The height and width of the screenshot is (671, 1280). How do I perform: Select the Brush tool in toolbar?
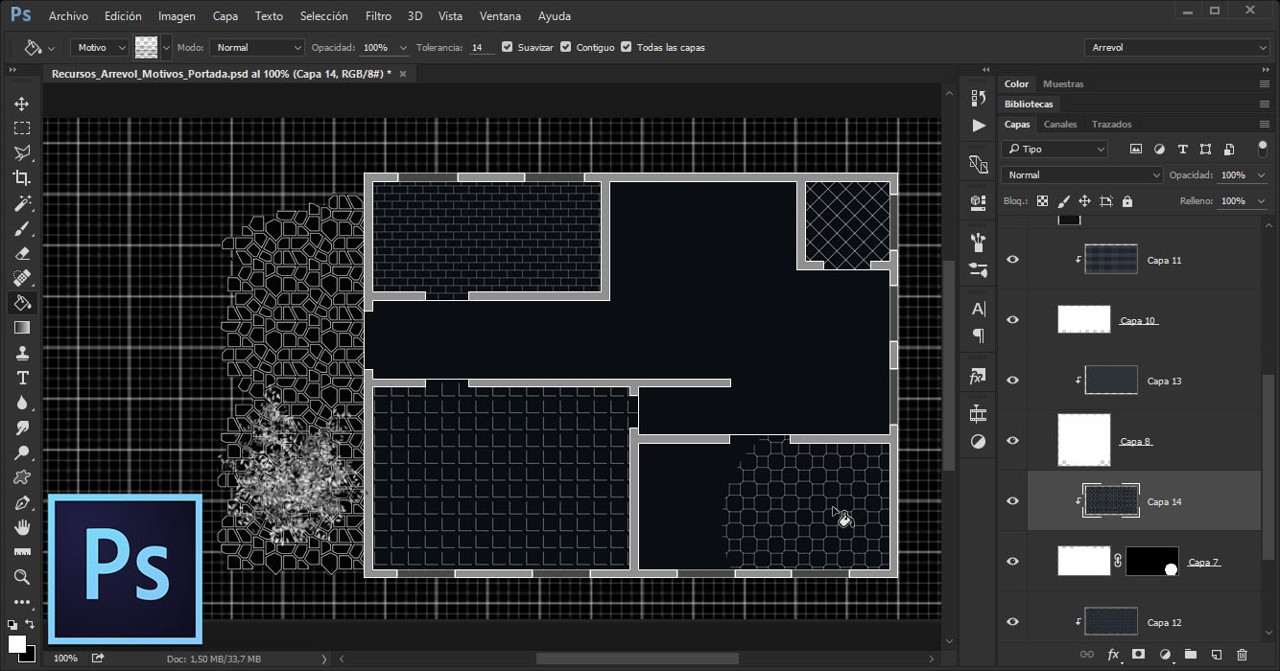pos(21,228)
